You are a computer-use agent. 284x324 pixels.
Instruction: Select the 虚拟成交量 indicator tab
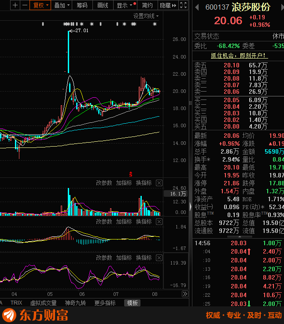pos(44,303)
